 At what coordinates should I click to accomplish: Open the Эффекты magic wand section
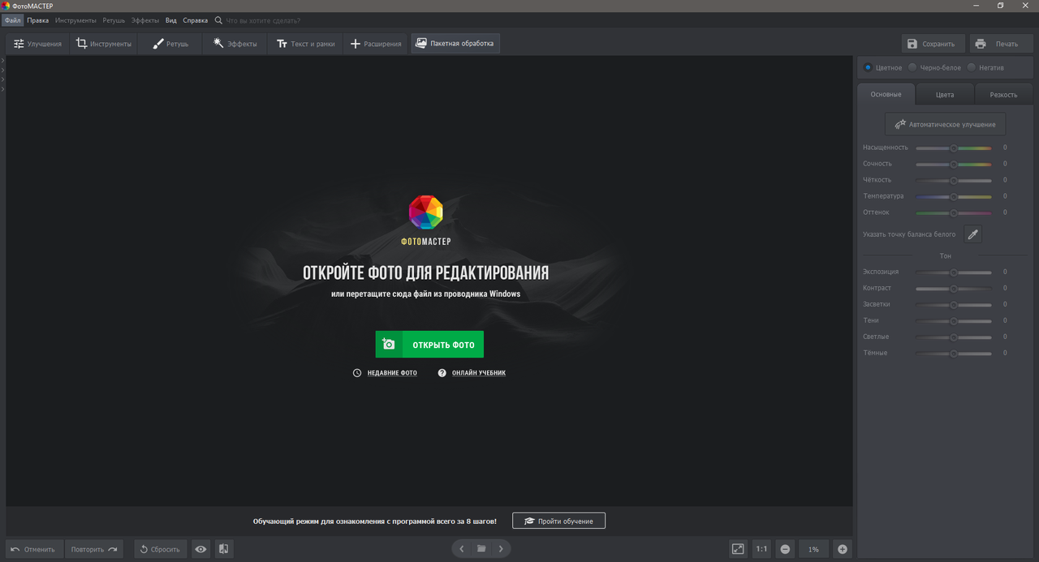235,44
